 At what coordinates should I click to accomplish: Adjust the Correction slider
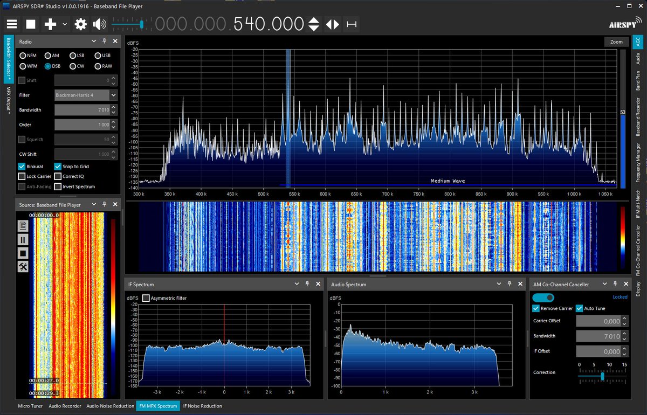click(602, 376)
